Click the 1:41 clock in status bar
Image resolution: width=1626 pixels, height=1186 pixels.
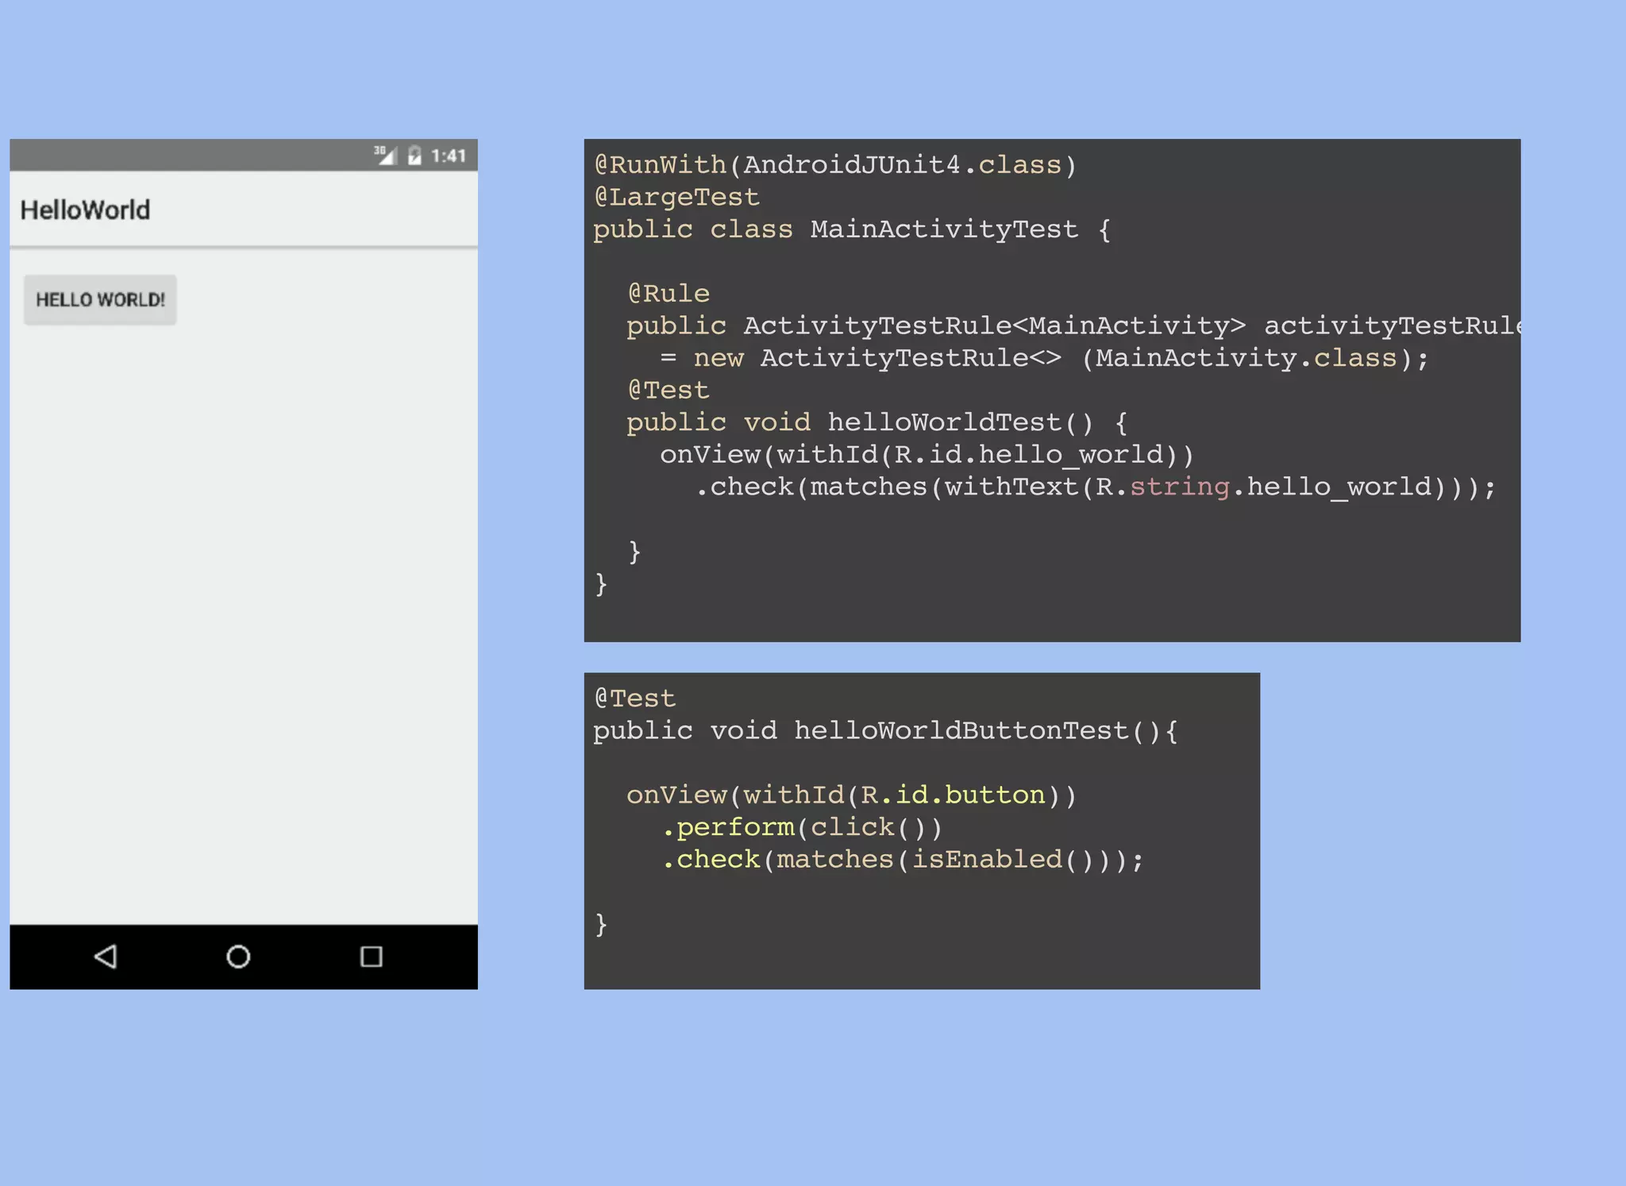tap(449, 156)
